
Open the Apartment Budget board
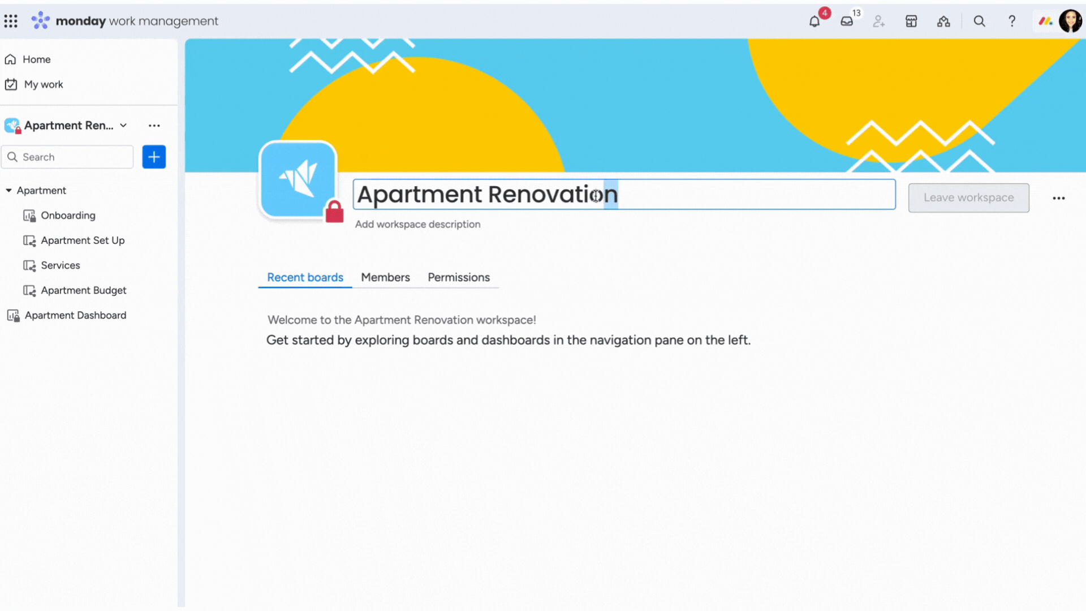[84, 290]
